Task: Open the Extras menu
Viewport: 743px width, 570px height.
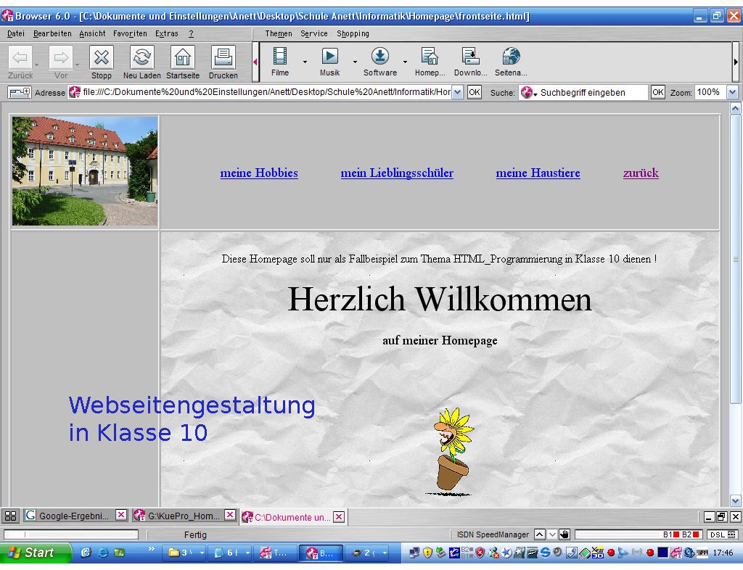Action: [166, 33]
